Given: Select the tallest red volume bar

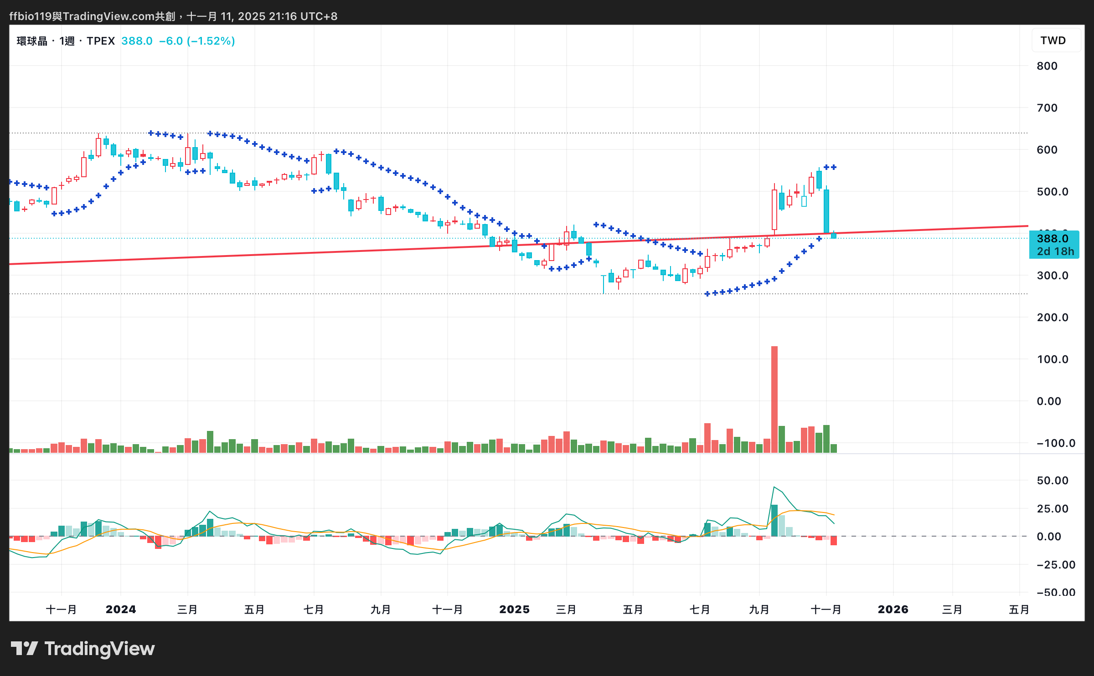Looking at the screenshot, I should [x=774, y=399].
